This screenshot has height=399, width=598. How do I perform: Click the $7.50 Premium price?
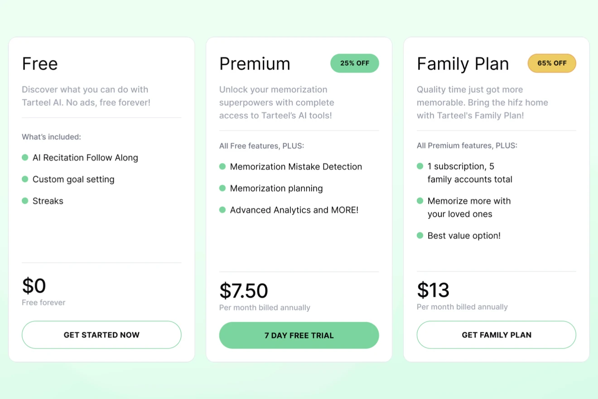tap(244, 291)
